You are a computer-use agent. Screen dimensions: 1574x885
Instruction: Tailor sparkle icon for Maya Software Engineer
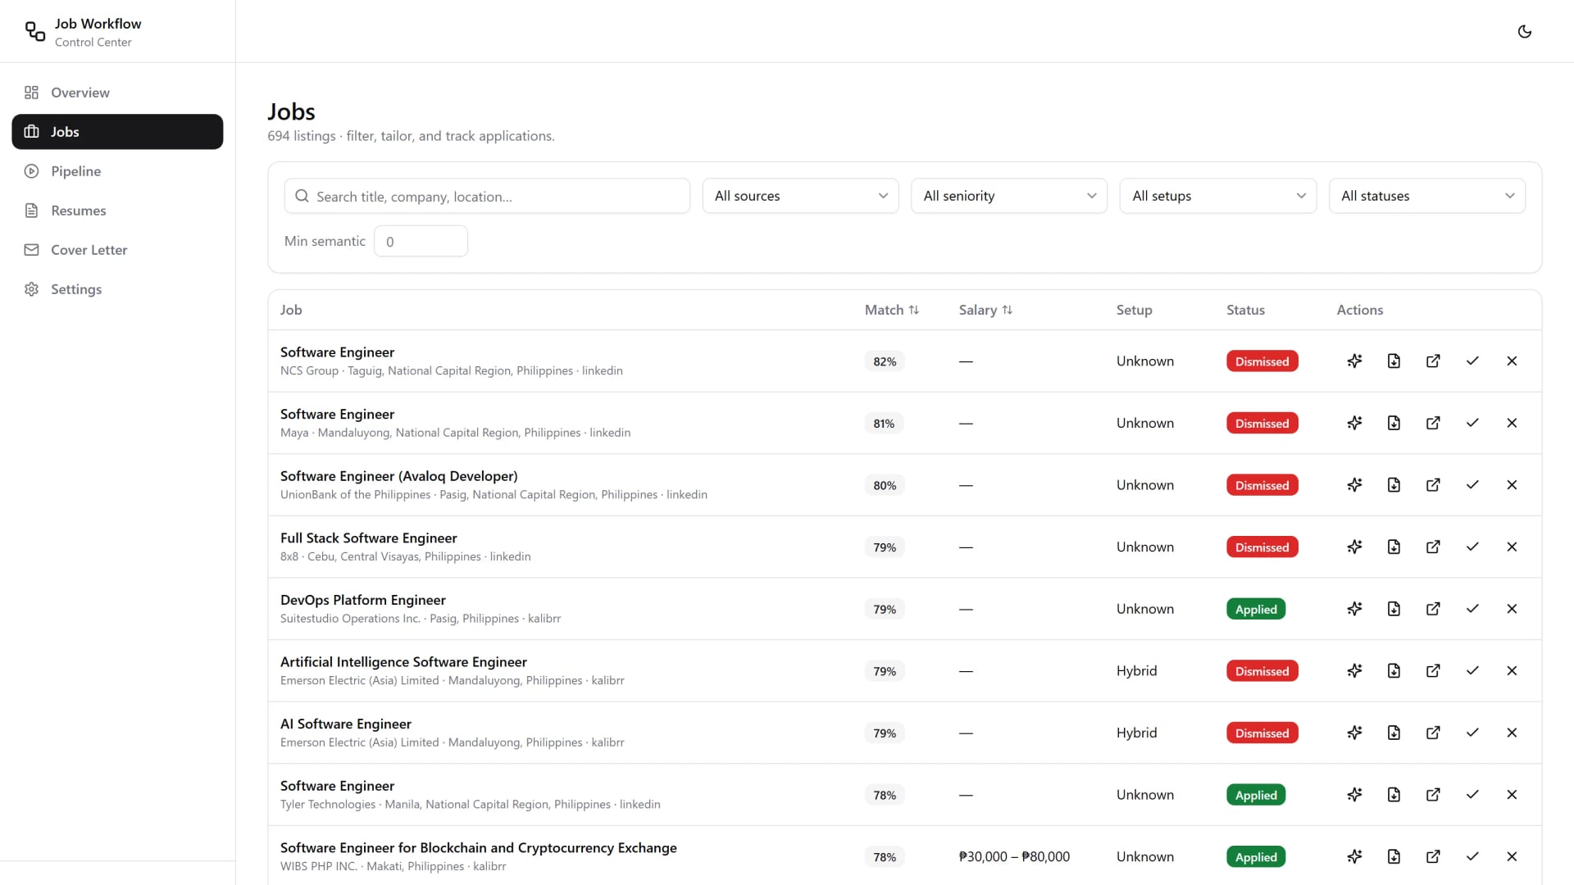click(x=1354, y=423)
